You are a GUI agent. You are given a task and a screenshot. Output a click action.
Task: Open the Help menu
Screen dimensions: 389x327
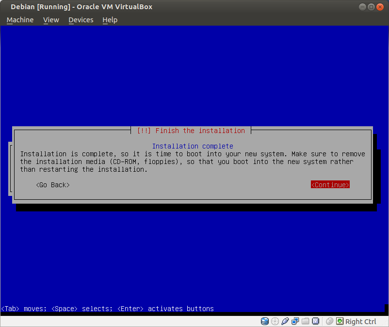click(x=110, y=20)
